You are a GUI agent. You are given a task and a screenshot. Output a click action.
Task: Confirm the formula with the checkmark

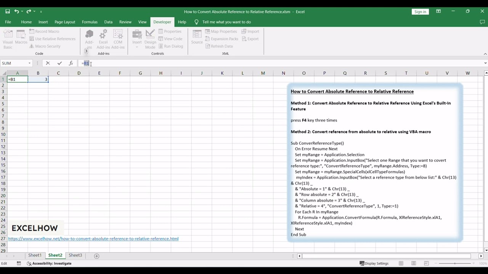click(59, 63)
